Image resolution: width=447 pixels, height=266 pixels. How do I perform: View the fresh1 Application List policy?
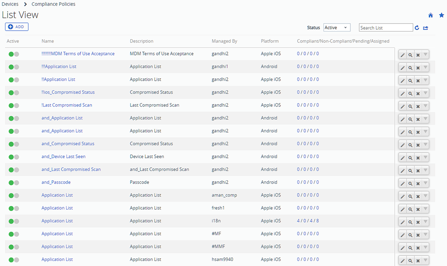coord(410,209)
